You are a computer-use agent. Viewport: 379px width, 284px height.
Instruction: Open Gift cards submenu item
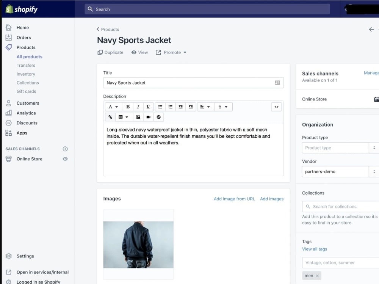point(27,91)
